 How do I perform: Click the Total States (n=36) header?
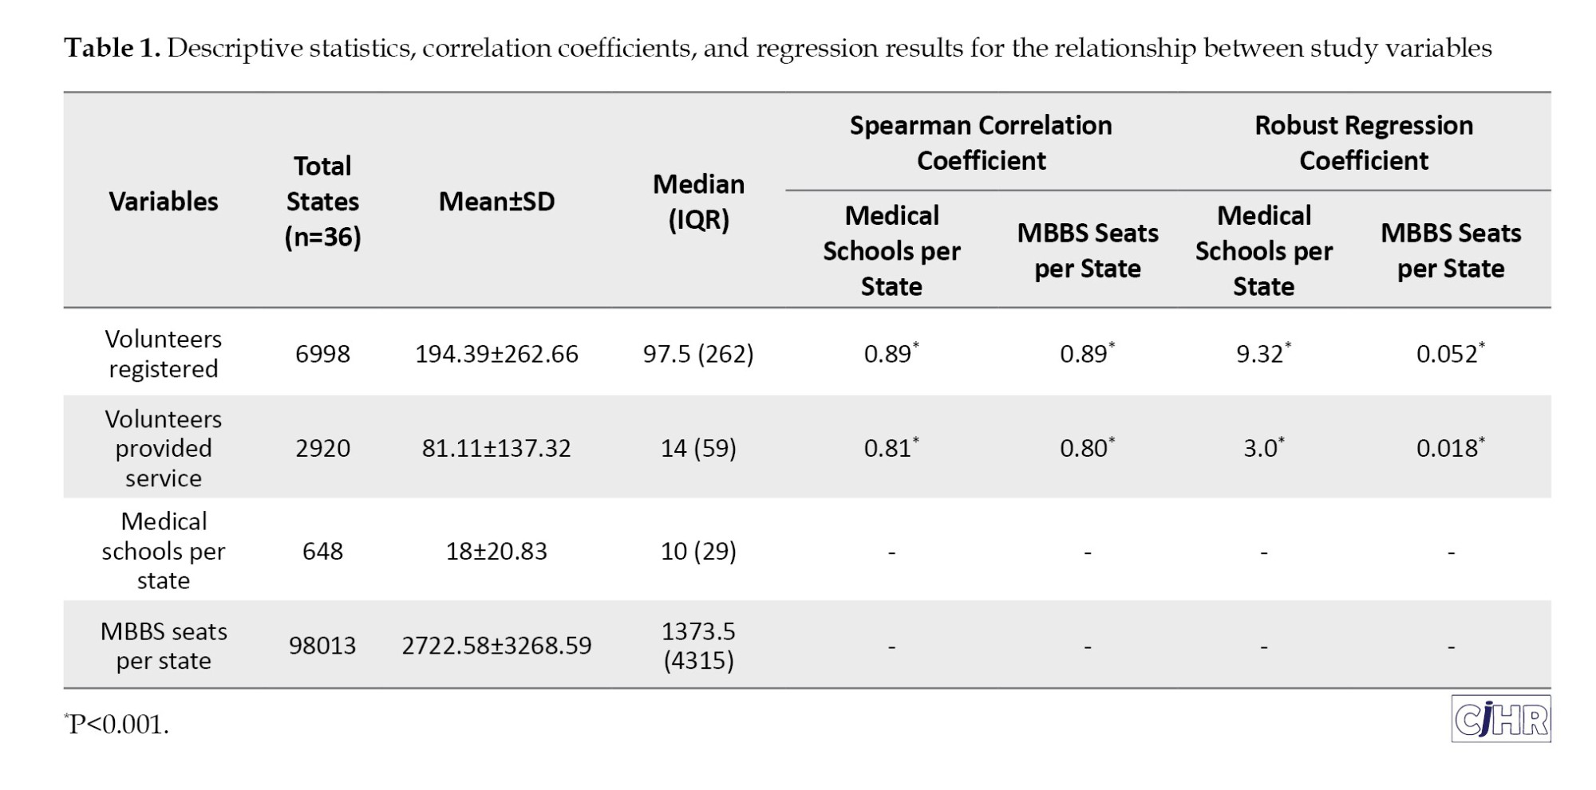pyautogui.click(x=322, y=202)
